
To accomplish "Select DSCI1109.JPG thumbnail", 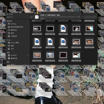I will point(89,28).
